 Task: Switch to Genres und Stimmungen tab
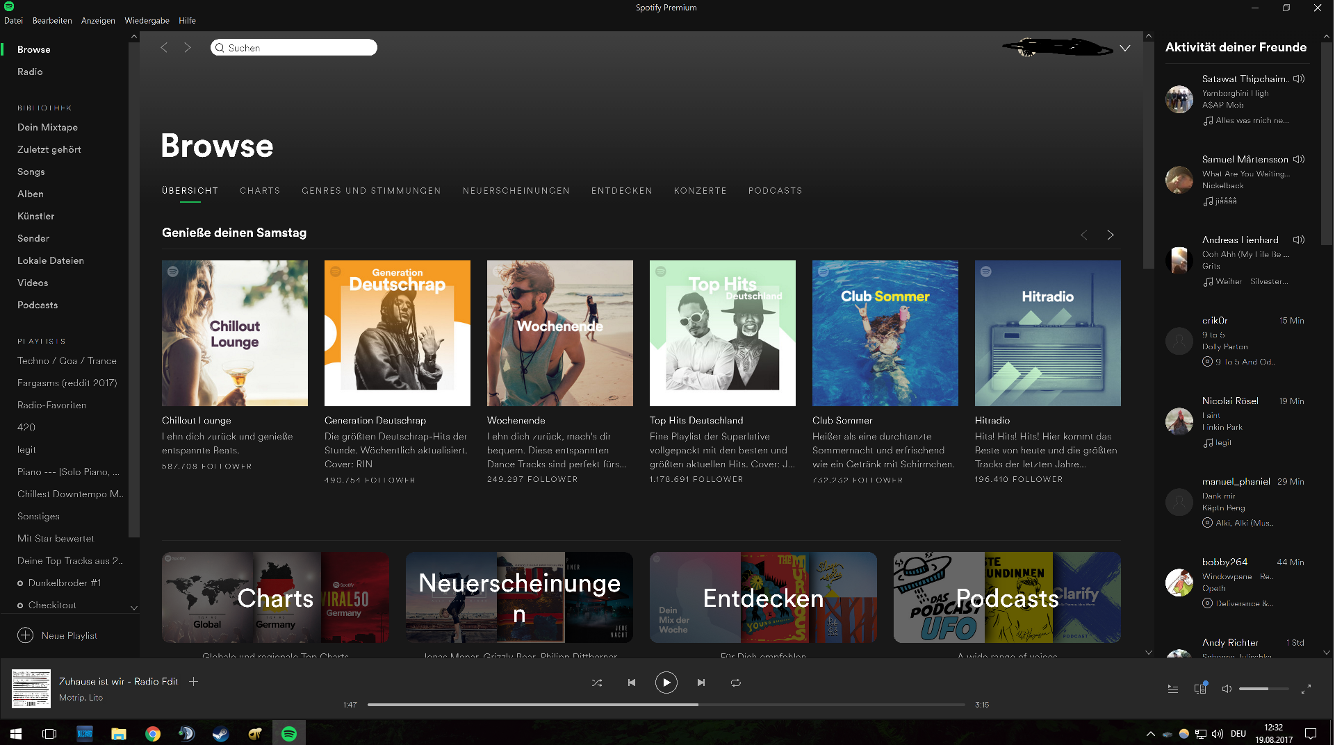371,191
